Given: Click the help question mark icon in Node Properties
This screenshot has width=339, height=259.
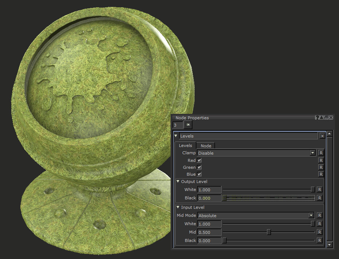Looking at the screenshot, I should pyautogui.click(x=317, y=118).
